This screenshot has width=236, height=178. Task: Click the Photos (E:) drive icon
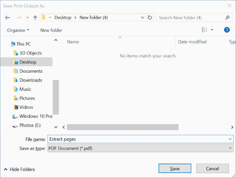(x=15, y=126)
